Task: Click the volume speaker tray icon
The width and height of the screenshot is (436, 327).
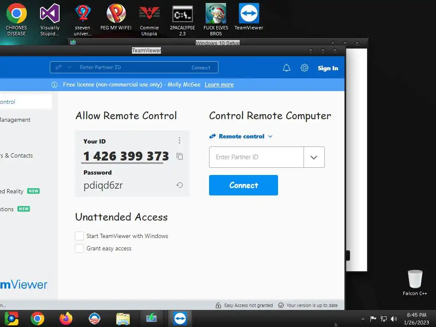Action: point(394,318)
